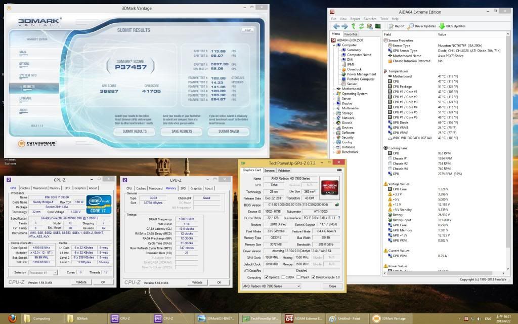Toggle the OpenCL checkbox in GPU-Z

(x=266, y=277)
